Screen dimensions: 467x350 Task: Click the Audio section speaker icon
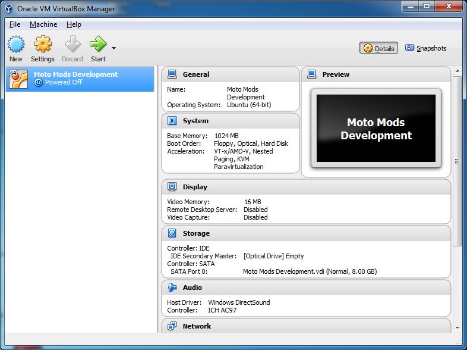tap(172, 287)
